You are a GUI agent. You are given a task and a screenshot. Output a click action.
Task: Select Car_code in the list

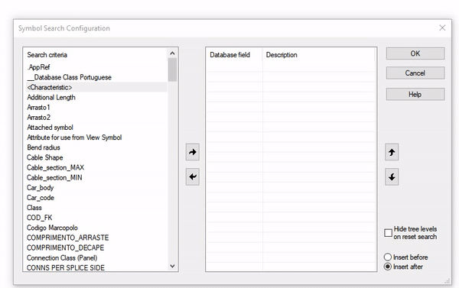point(96,198)
